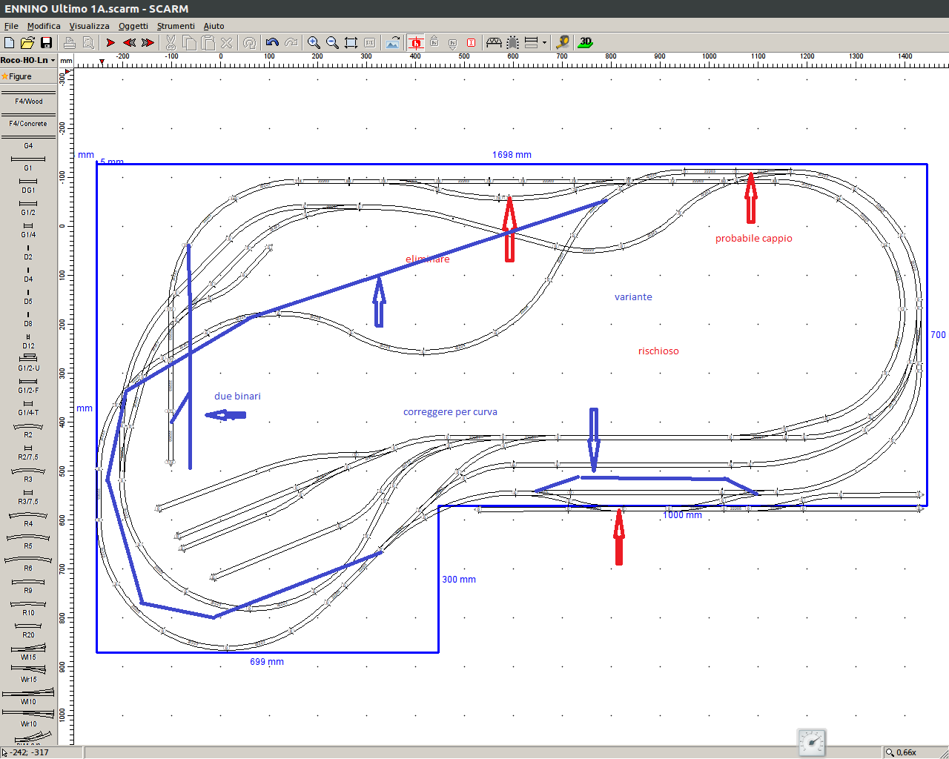949x759 pixels.
Task: Open the Roco-HO-Ln track library dropdown
Action: [28, 60]
